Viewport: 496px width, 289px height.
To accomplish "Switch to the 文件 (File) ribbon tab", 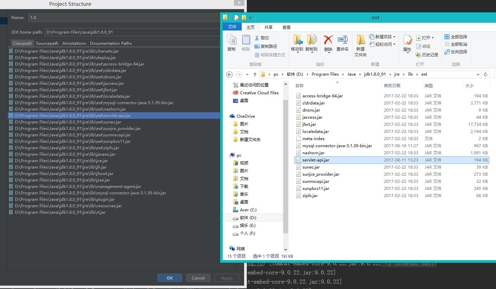I will tap(232, 27).
